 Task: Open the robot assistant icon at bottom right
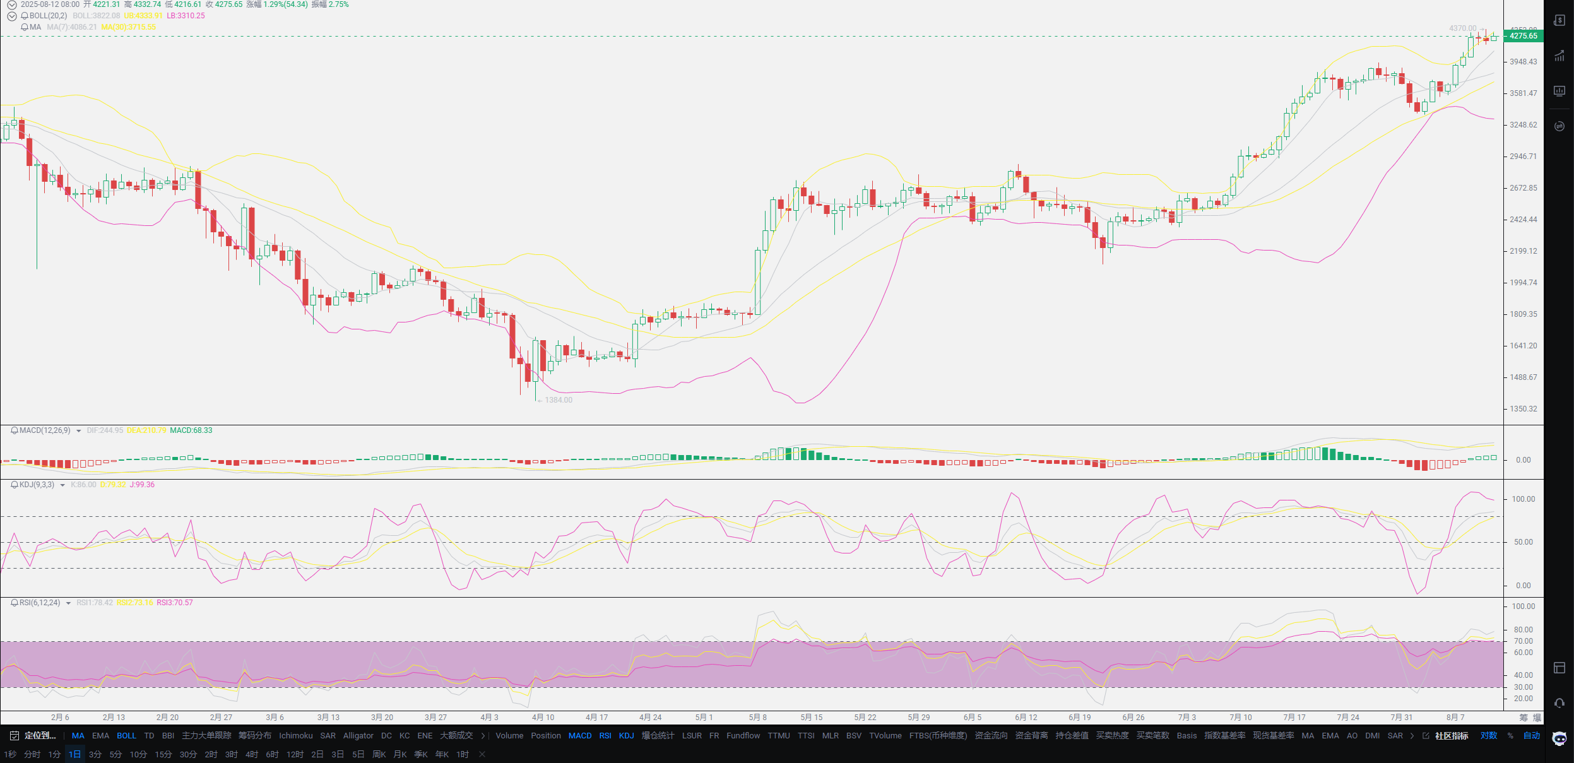tap(1559, 738)
